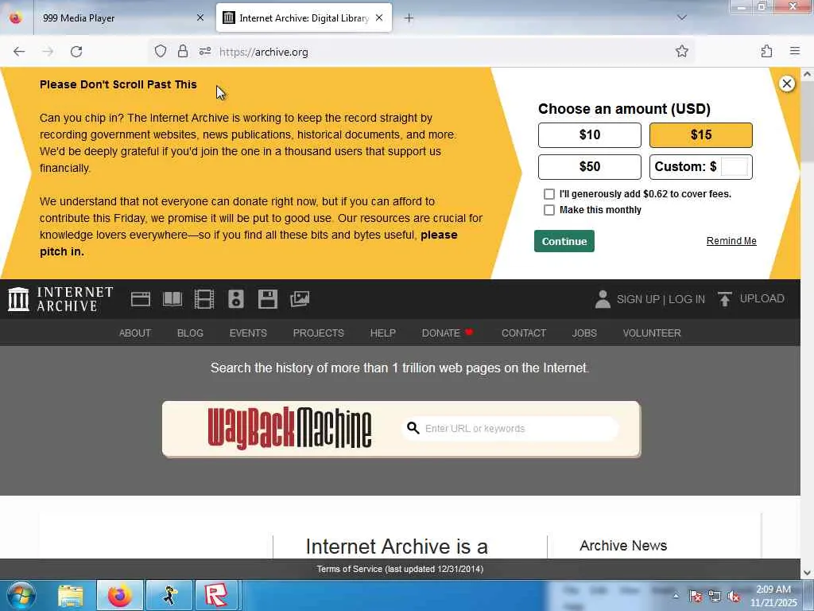Image resolution: width=814 pixels, height=611 pixels.
Task: Open the Web media type icon
Action: click(x=140, y=299)
